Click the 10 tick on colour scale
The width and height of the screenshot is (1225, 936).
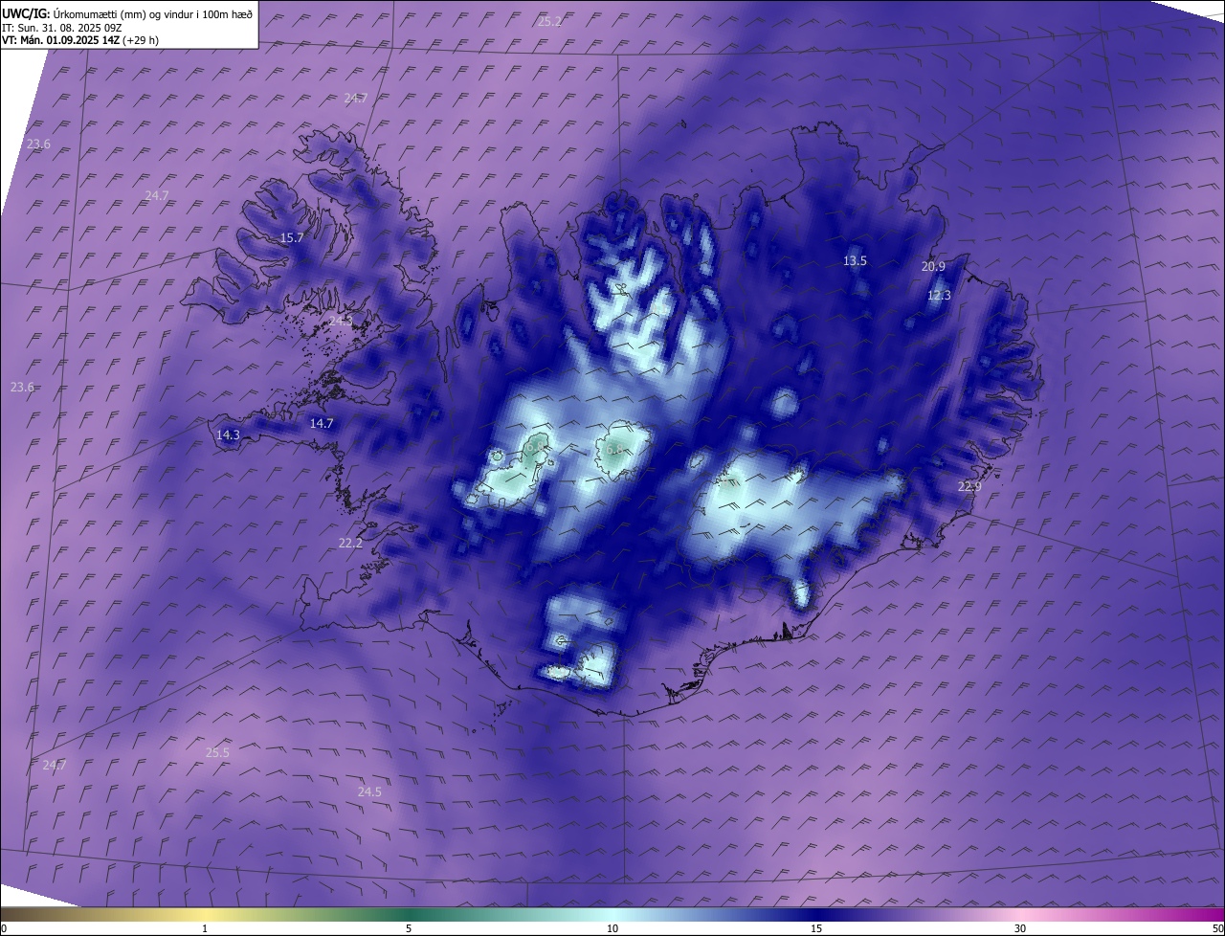[x=612, y=928]
